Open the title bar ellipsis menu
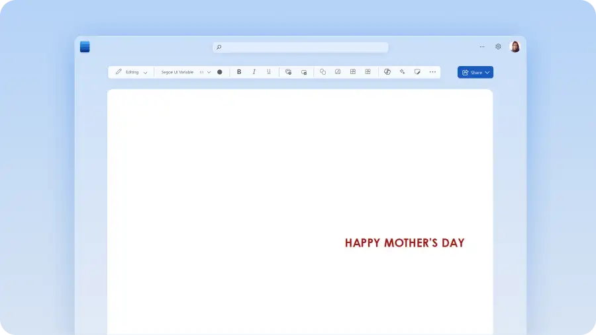Viewport: 596px width, 335px height. click(482, 47)
